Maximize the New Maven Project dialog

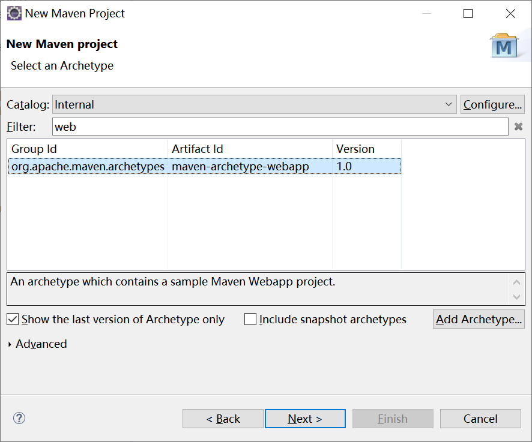tap(468, 14)
